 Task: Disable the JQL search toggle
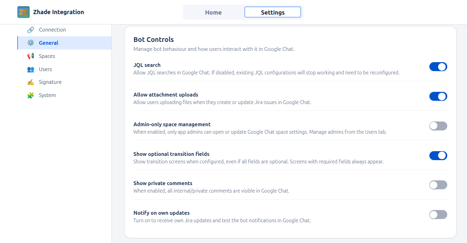[438, 67]
